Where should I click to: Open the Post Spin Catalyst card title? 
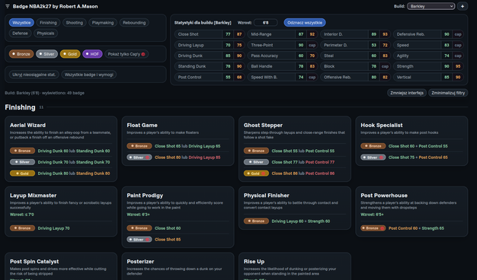(34, 262)
